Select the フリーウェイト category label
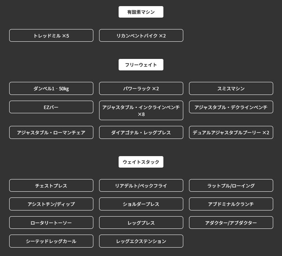 [x=141, y=65]
